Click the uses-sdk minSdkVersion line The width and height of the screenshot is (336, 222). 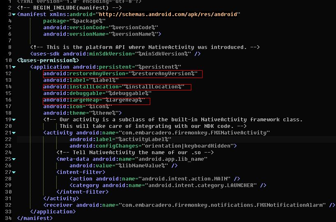coord(115,54)
